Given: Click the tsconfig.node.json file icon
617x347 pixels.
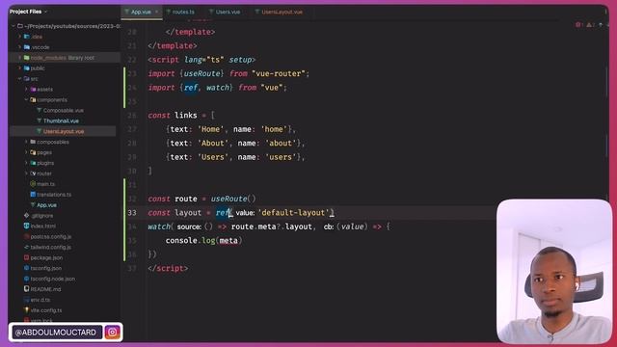Looking at the screenshot, I should tap(27, 279).
